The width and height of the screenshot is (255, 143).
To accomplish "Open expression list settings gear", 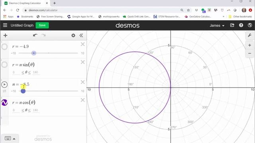I will [x=73, y=35].
